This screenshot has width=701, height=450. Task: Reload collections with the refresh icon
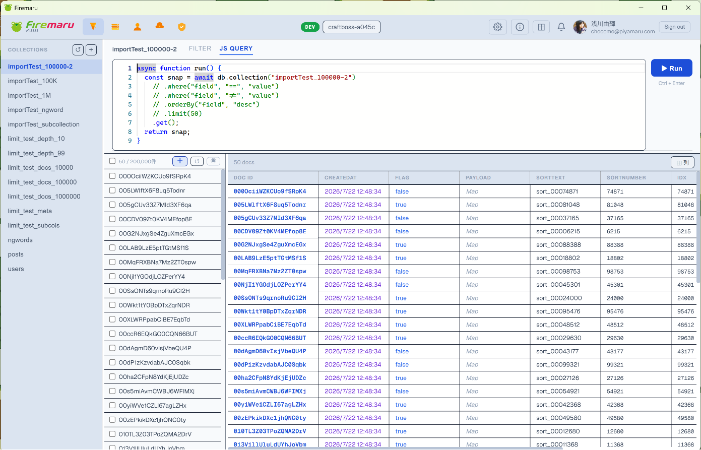[x=78, y=50]
